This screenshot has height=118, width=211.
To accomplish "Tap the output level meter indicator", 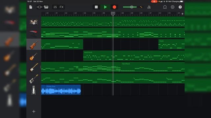I will point(141,7).
